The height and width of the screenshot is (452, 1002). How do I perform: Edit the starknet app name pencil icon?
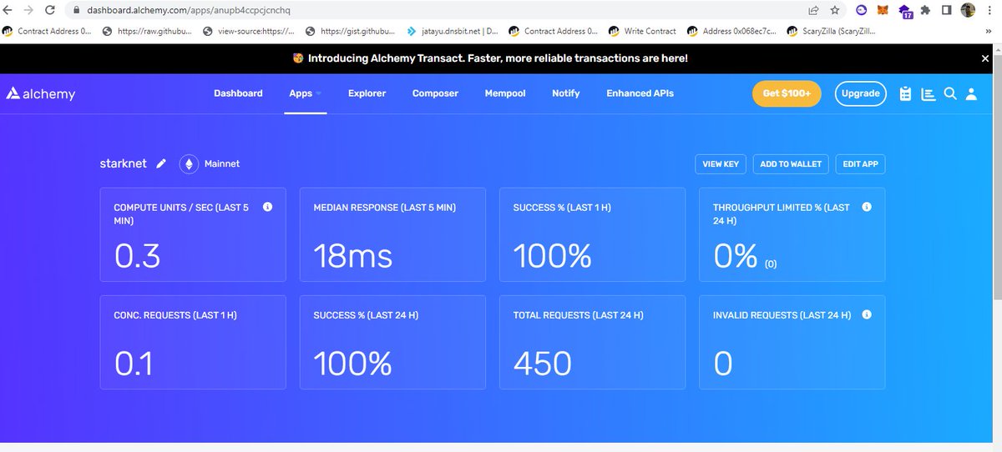[161, 163]
